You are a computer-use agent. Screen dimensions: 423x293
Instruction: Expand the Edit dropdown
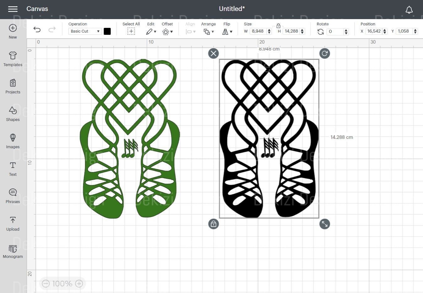pos(151,32)
